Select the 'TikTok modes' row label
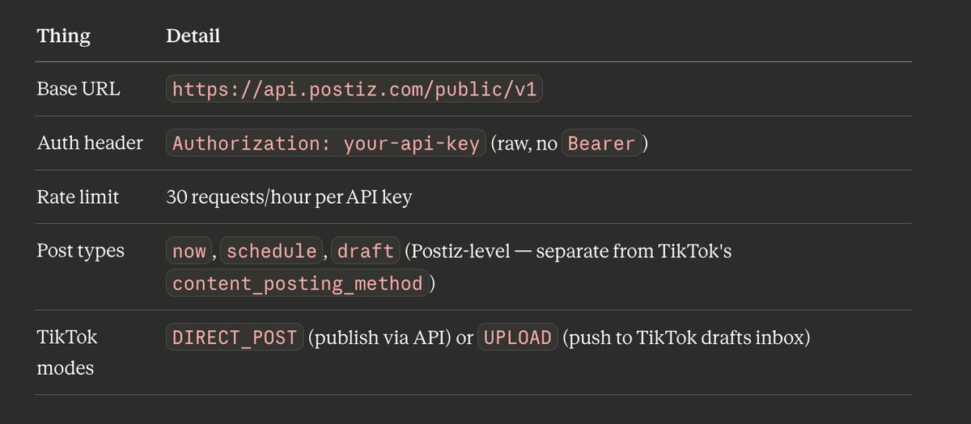 [x=66, y=353]
